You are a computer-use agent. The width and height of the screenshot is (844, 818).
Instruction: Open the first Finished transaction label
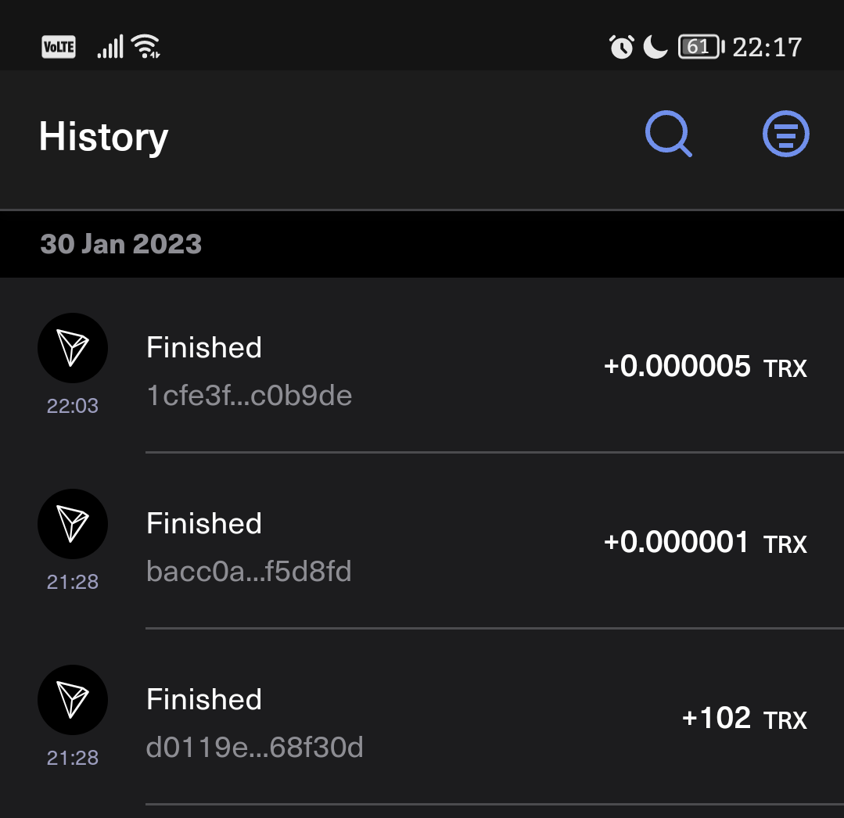pyautogui.click(x=204, y=348)
